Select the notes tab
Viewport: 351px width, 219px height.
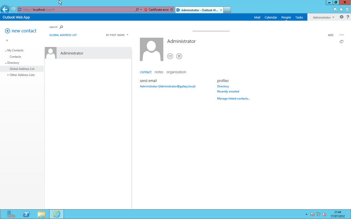pyautogui.click(x=159, y=72)
